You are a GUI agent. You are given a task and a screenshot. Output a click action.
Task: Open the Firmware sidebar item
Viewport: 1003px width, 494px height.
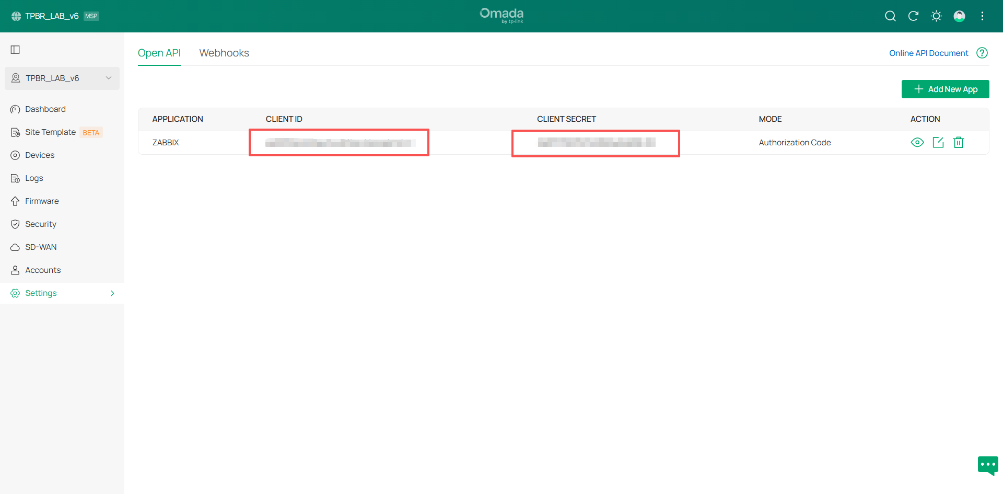42,201
